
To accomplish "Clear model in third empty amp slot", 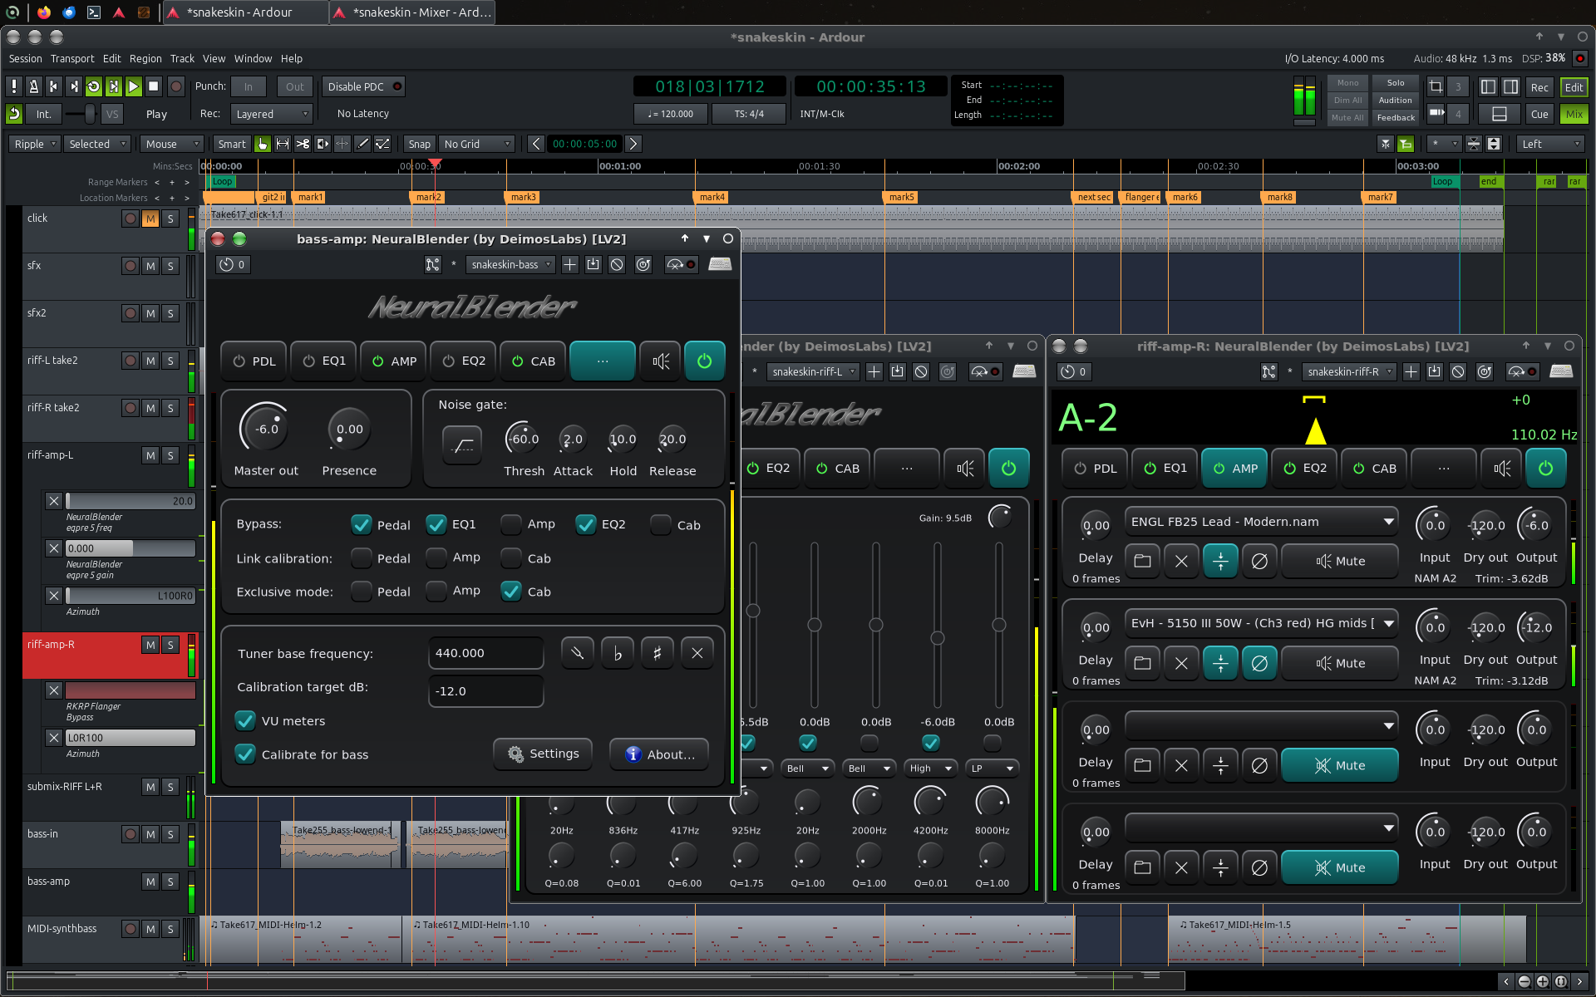I will (x=1181, y=765).
